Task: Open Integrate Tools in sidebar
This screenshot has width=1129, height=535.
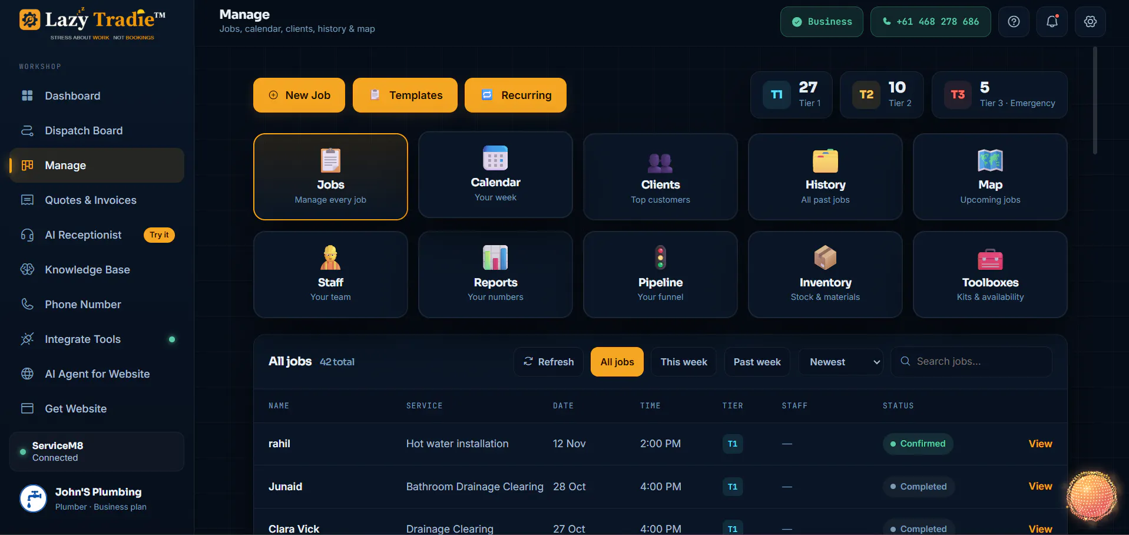Action: [97, 339]
